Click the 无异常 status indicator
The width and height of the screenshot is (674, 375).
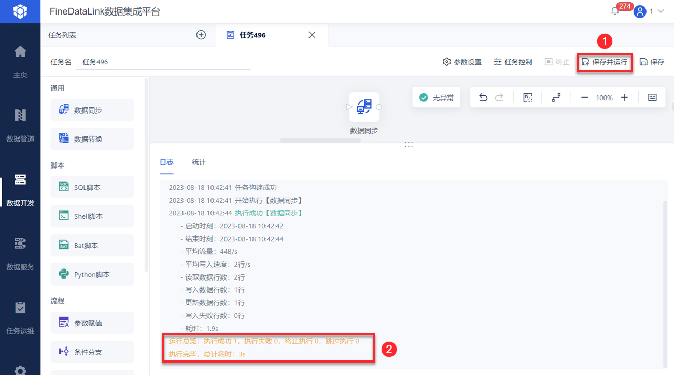436,97
